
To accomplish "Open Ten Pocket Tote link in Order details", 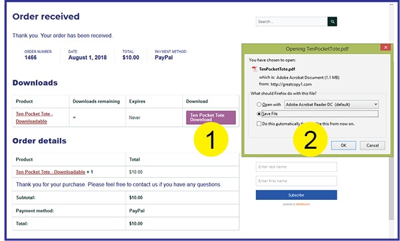I will click(x=50, y=172).
